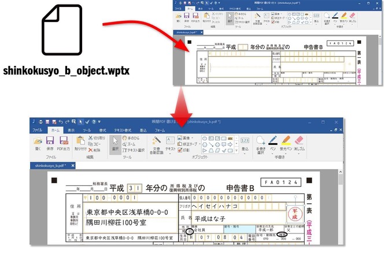Run 文書自動認識 auto-recognition wand

157,143
